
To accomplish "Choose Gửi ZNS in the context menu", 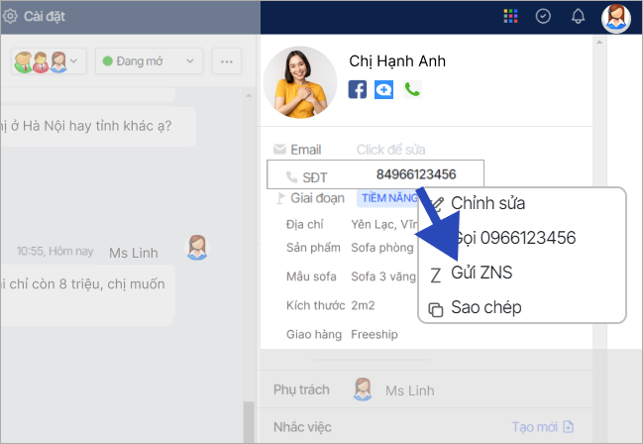I will (x=482, y=273).
